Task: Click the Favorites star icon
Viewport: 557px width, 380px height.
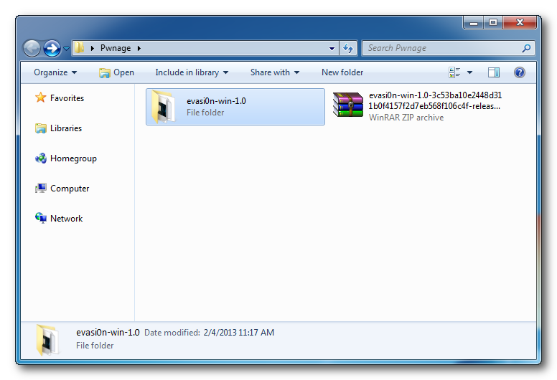Action: [x=40, y=98]
